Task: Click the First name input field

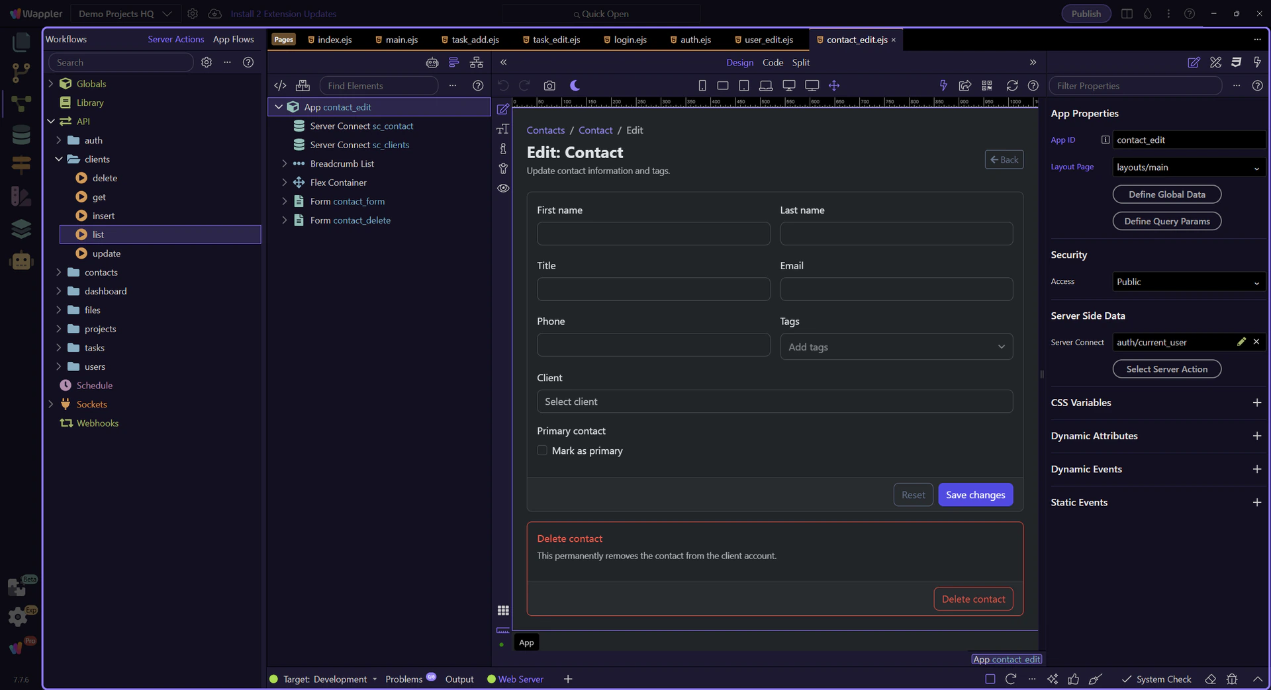Action: point(653,234)
